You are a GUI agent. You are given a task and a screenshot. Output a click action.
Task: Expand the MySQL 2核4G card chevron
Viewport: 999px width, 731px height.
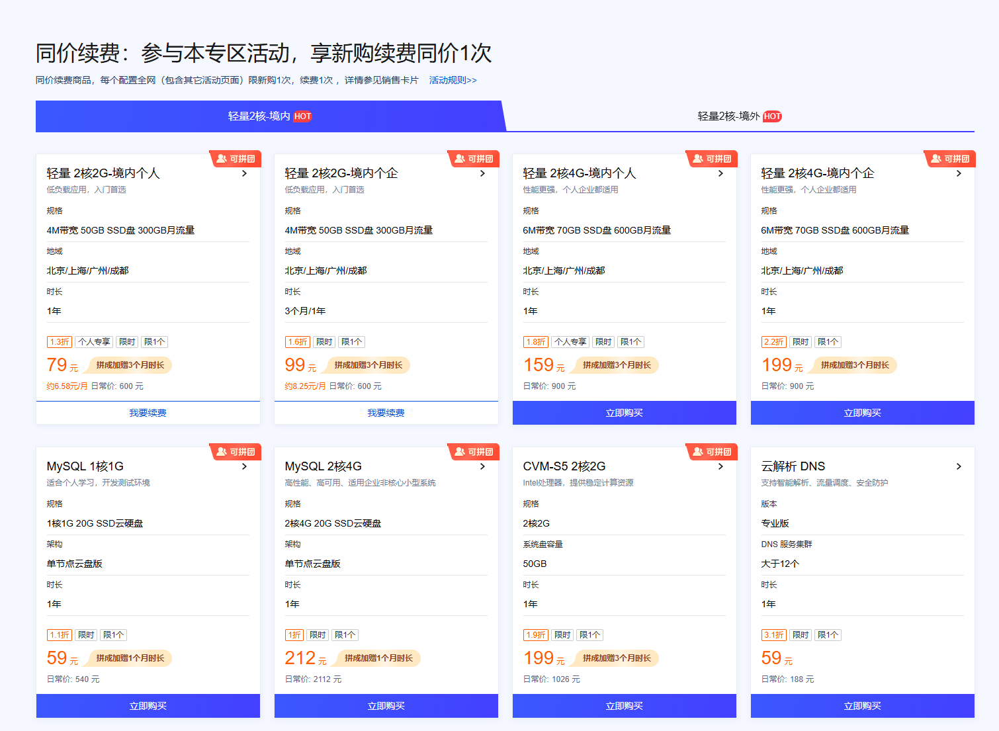[482, 466]
